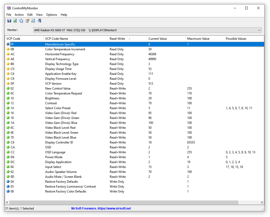Sort by VCP Code Name column header

click(x=76, y=39)
